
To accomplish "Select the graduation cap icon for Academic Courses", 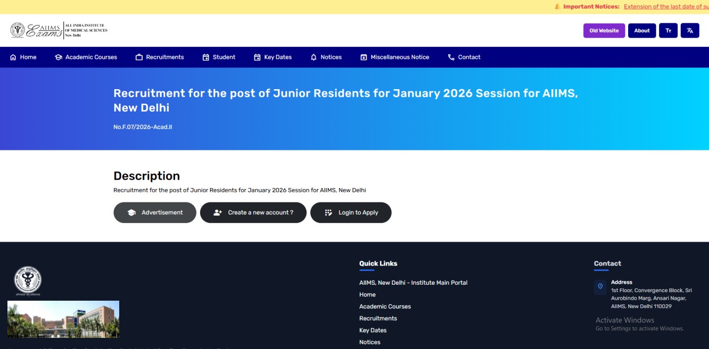I will 59,57.
